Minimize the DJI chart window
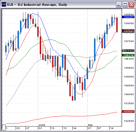136x132 pixels. click(x=119, y=4)
